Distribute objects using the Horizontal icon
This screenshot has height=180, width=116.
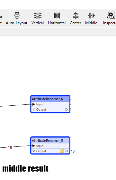57,16
